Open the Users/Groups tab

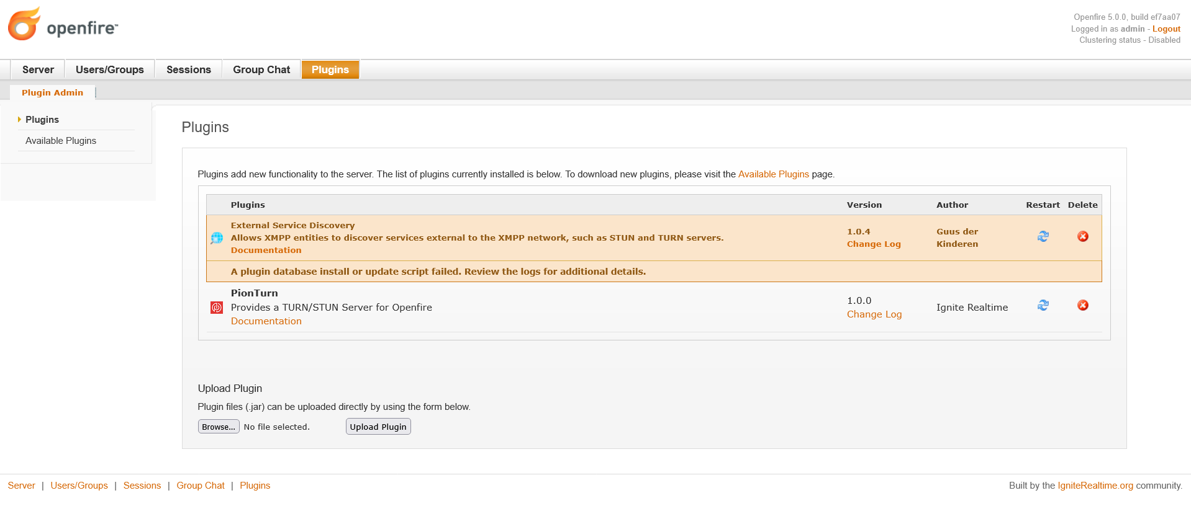click(110, 69)
